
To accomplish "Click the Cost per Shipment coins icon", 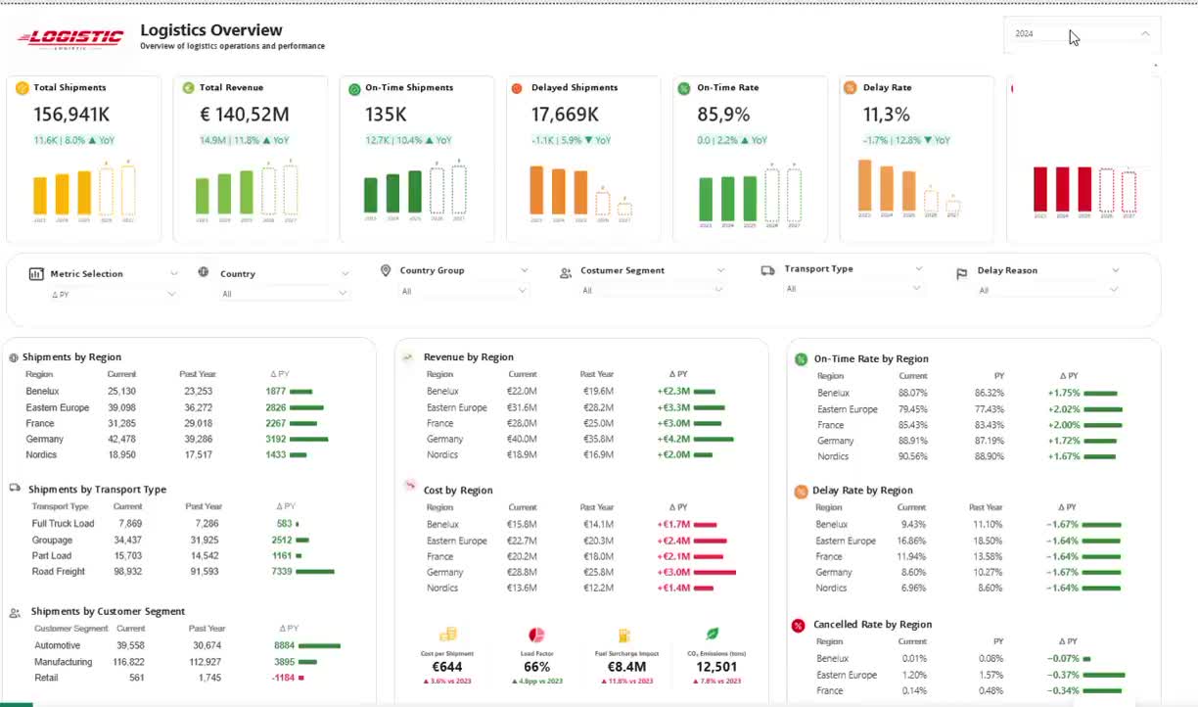I will click(x=447, y=635).
